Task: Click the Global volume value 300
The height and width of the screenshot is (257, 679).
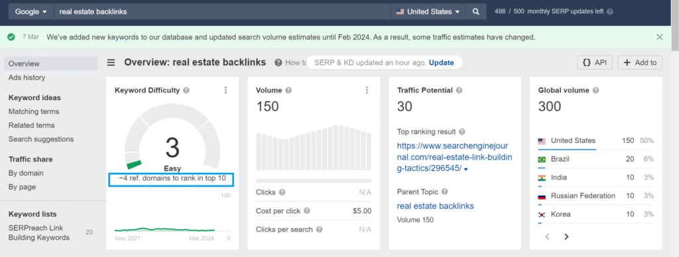Action: (x=550, y=107)
